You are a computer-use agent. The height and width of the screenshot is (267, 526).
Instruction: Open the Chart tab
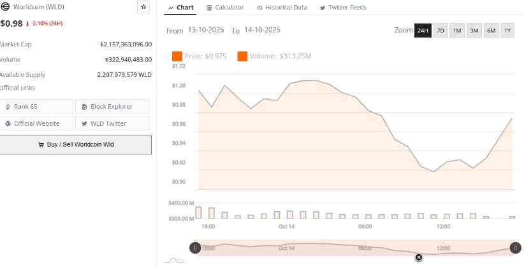180,8
